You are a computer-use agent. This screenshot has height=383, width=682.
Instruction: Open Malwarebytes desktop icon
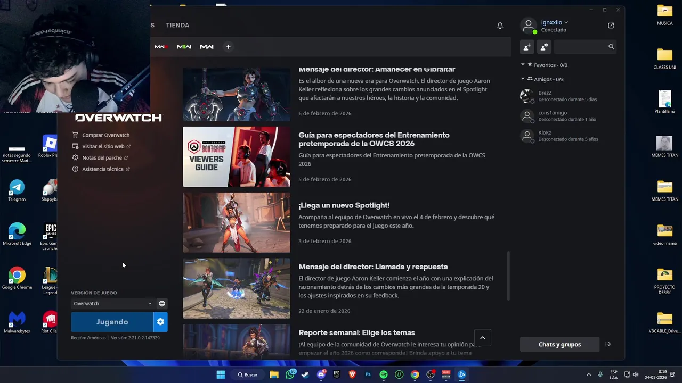(17, 322)
